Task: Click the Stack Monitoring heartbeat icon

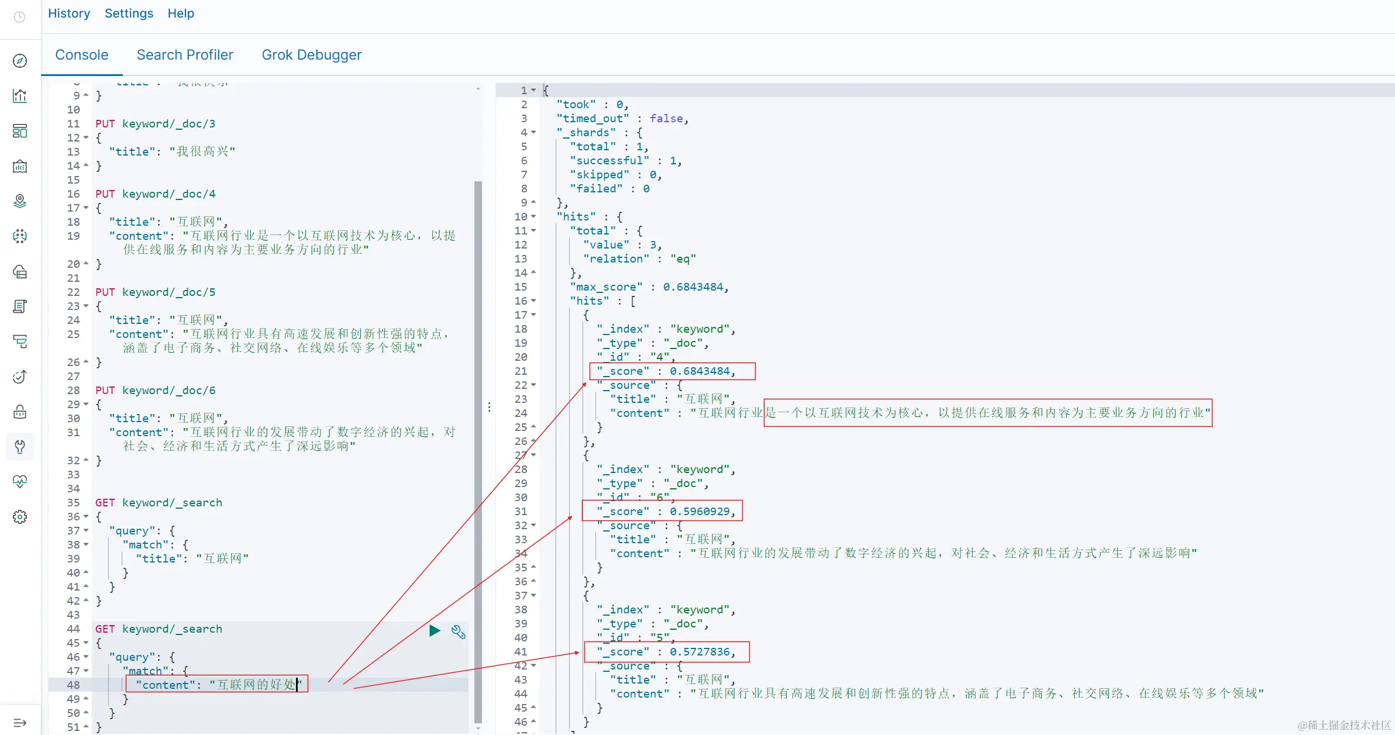Action: 20,482
